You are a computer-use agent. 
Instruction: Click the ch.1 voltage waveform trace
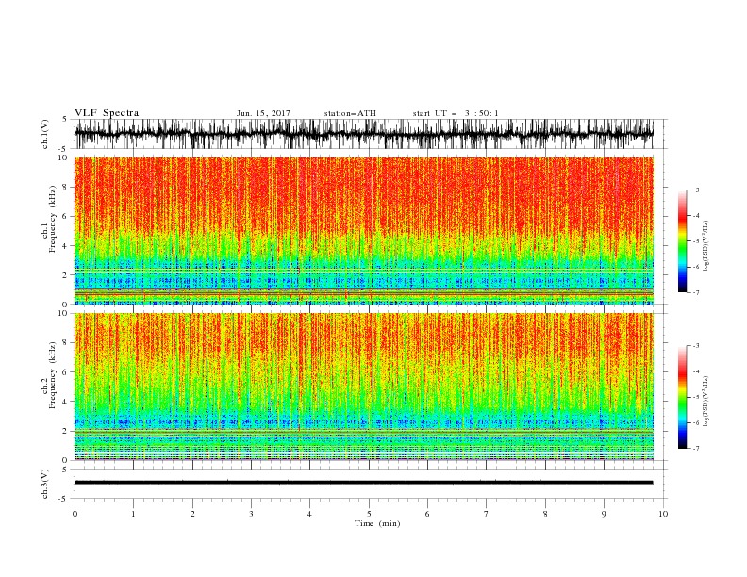click(x=363, y=134)
